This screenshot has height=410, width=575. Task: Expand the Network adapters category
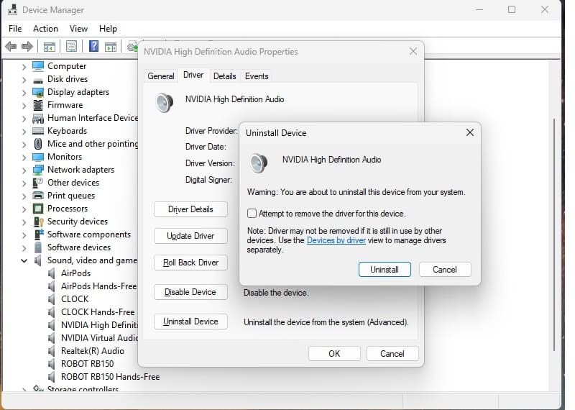[x=24, y=170]
